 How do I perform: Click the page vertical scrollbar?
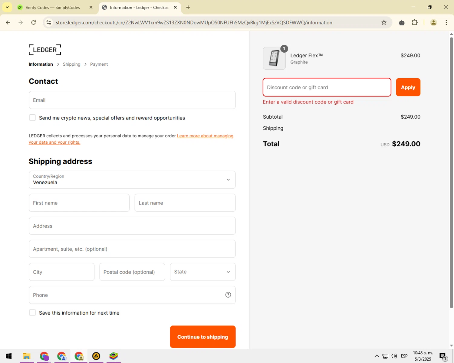pos(451,172)
